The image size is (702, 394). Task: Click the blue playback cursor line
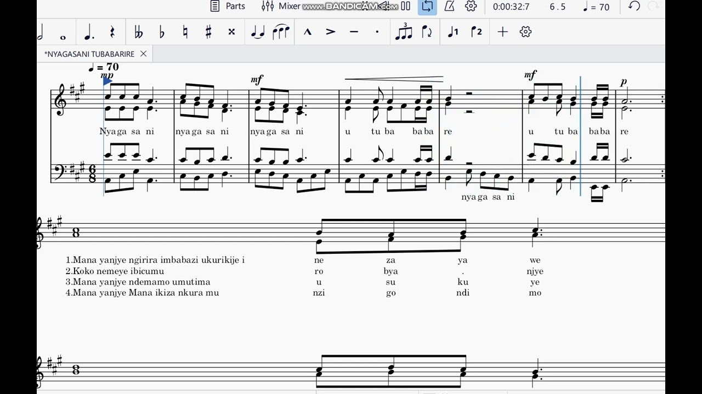tap(581, 136)
